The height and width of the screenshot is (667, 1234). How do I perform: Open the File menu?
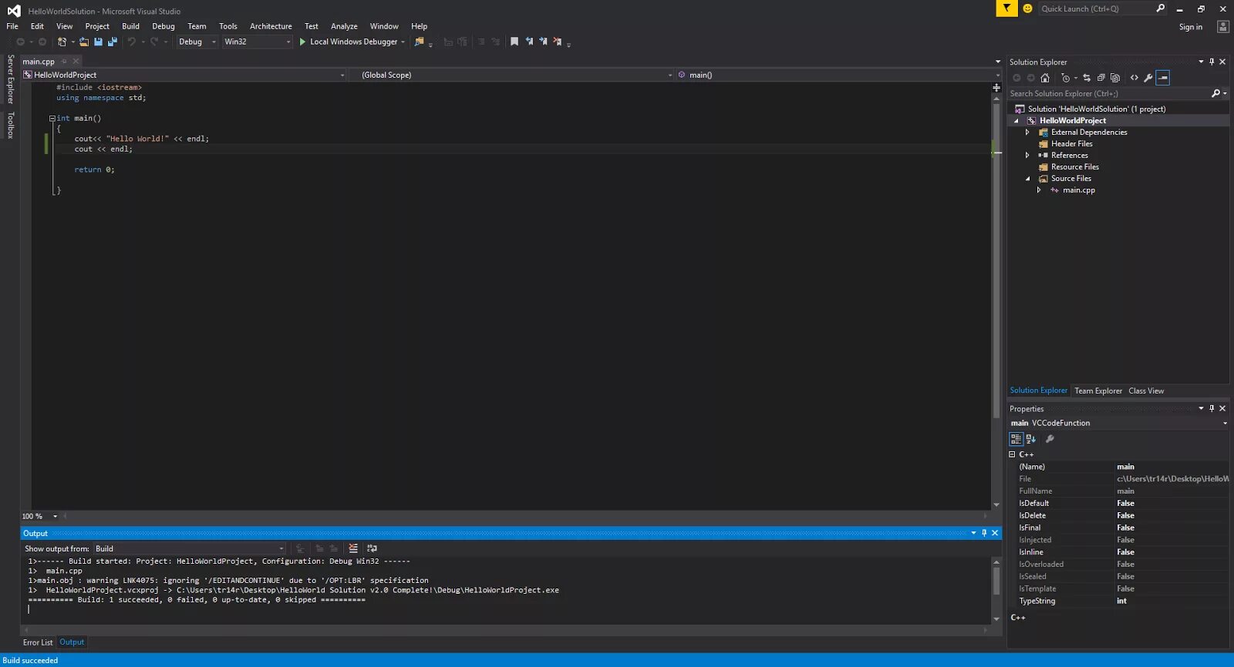12,26
